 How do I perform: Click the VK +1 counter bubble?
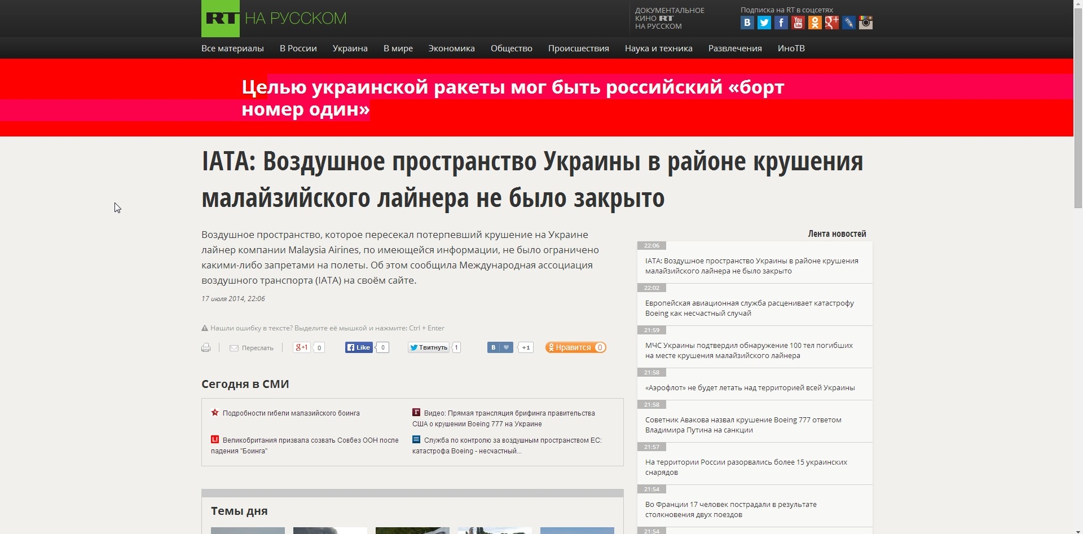click(x=526, y=347)
